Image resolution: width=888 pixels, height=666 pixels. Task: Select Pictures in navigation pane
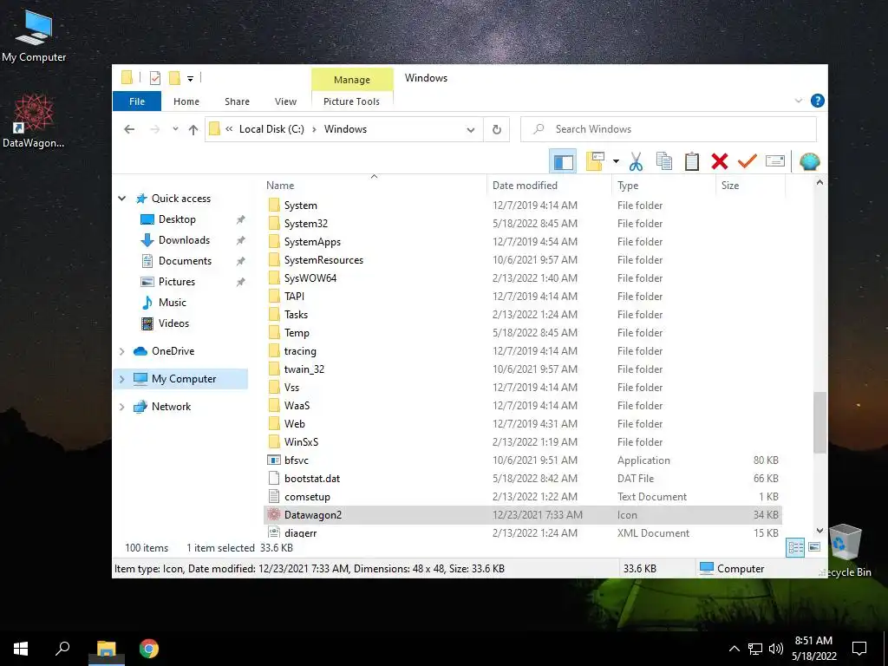click(x=176, y=282)
